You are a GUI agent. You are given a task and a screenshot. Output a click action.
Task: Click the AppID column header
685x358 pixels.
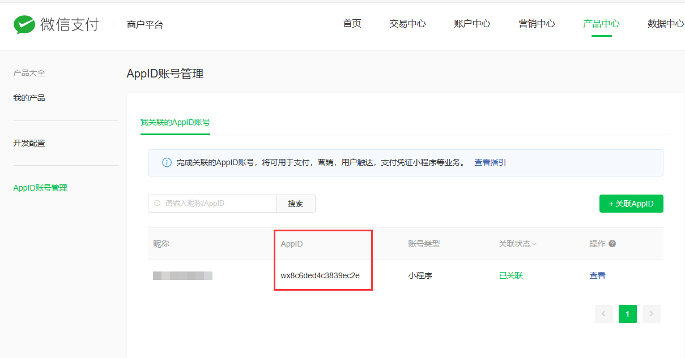292,244
